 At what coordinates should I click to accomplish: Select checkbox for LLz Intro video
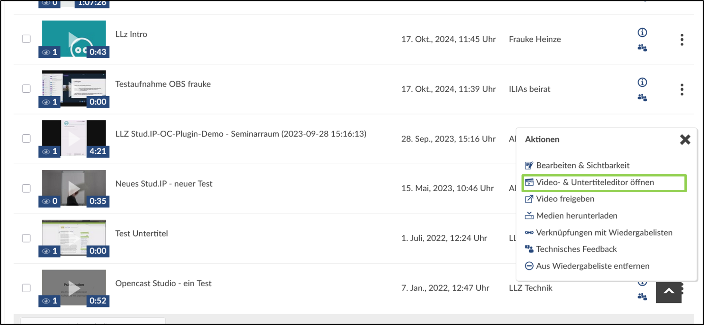coord(26,39)
